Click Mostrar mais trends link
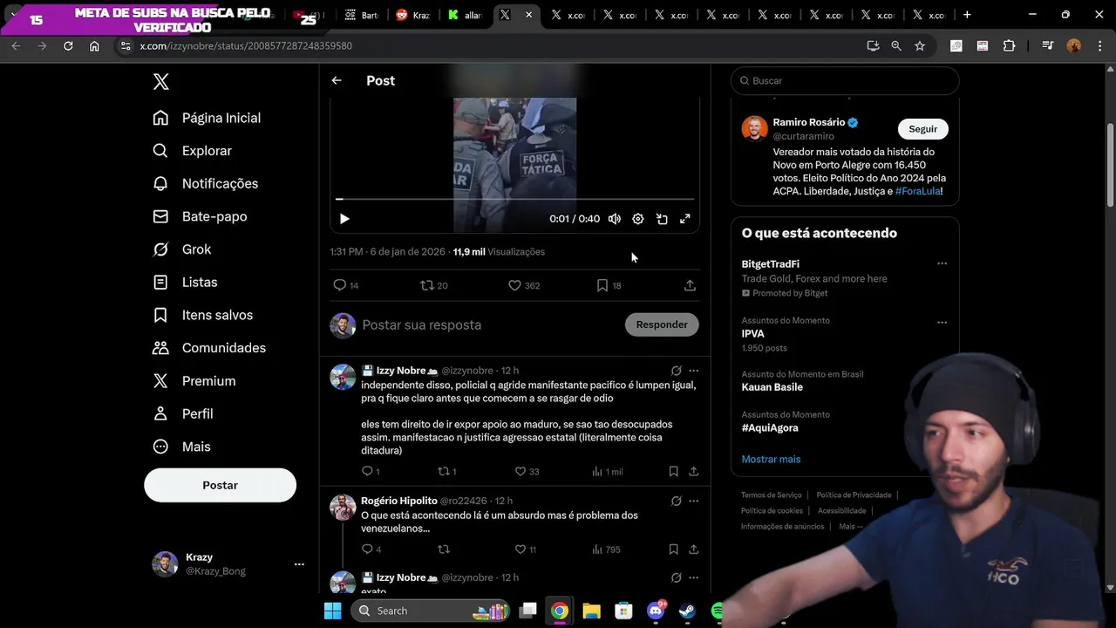This screenshot has height=628, width=1116. tap(771, 459)
